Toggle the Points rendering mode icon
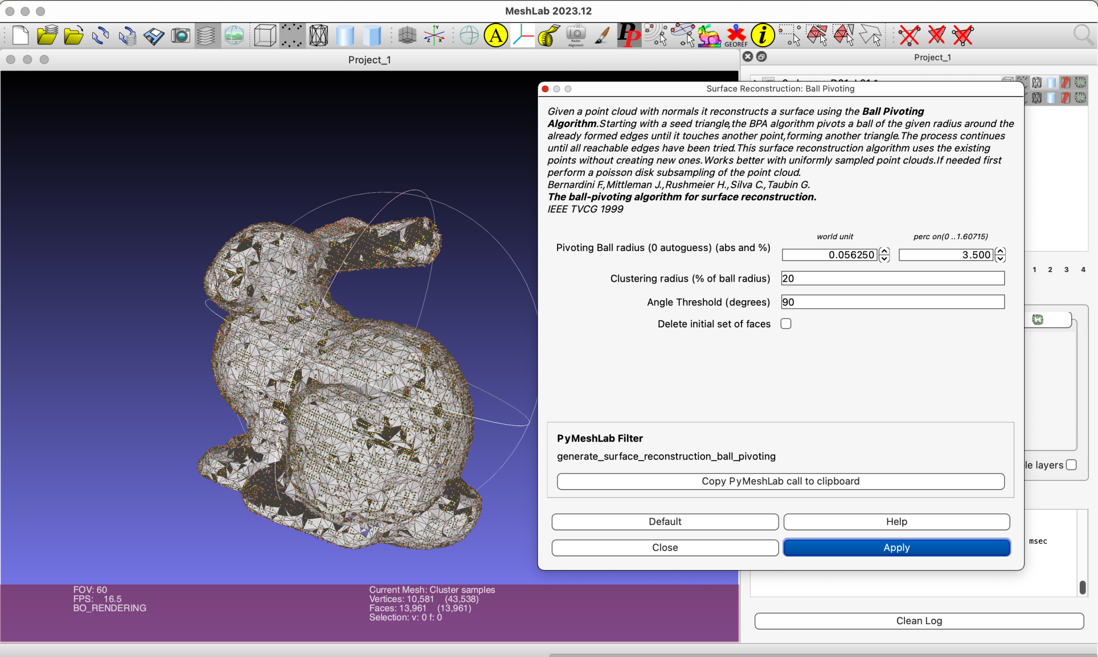 tap(292, 36)
